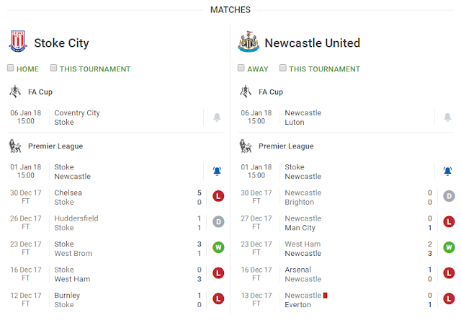Click the win badge for West Ham vs Newcastle

tap(449, 248)
